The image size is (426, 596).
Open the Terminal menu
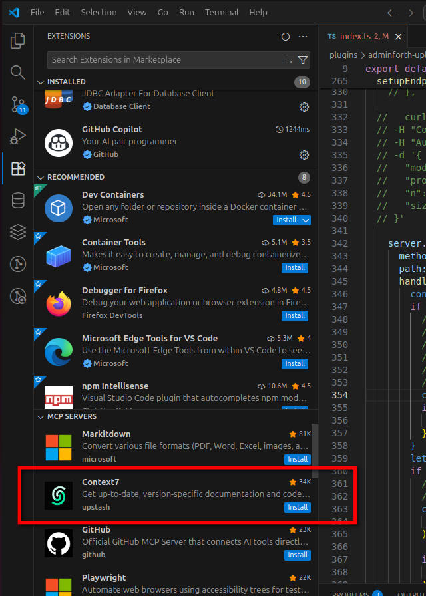point(222,13)
